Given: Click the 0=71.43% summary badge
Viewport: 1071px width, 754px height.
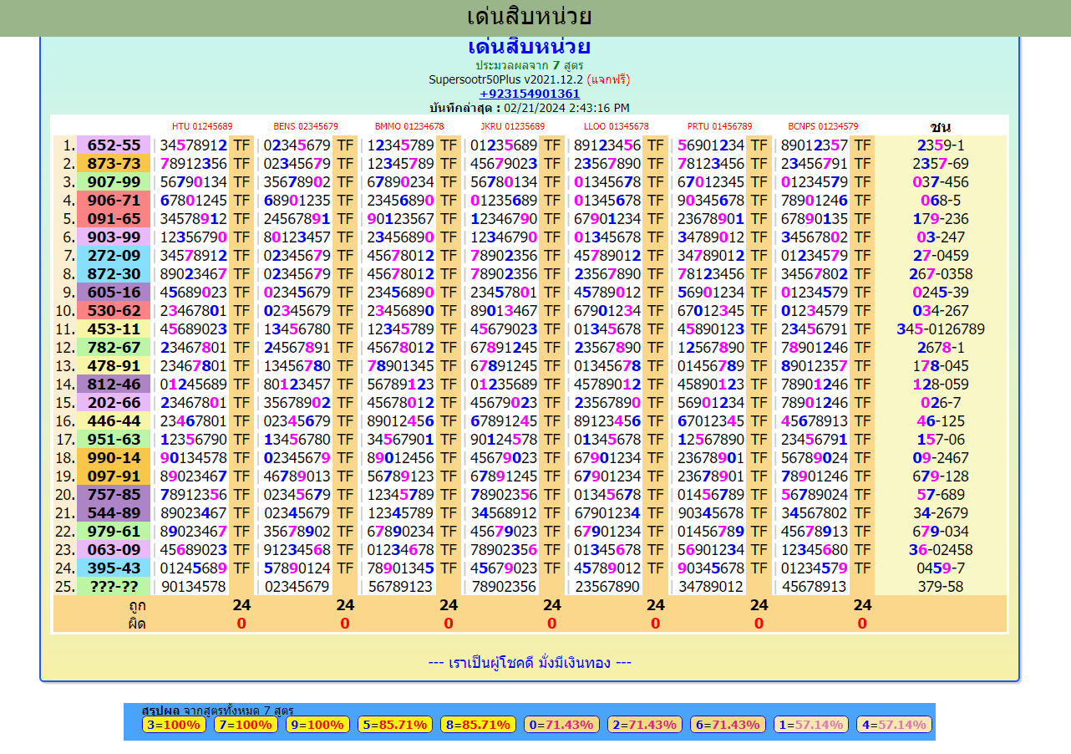Looking at the screenshot, I should (561, 725).
